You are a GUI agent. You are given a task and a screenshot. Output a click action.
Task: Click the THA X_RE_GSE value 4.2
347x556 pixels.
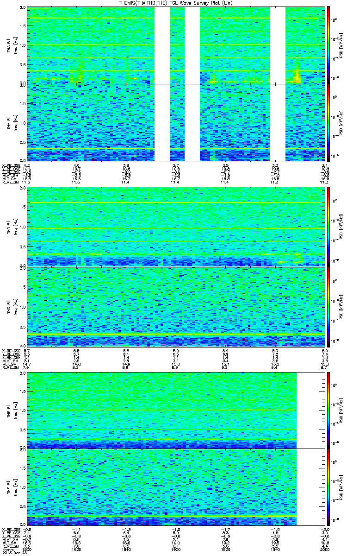pyautogui.click(x=27, y=165)
